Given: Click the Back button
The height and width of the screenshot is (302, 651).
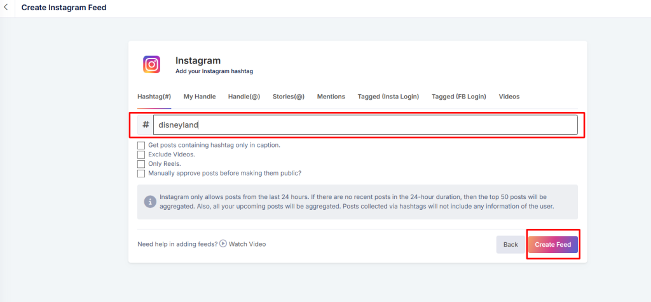Looking at the screenshot, I should click(511, 245).
